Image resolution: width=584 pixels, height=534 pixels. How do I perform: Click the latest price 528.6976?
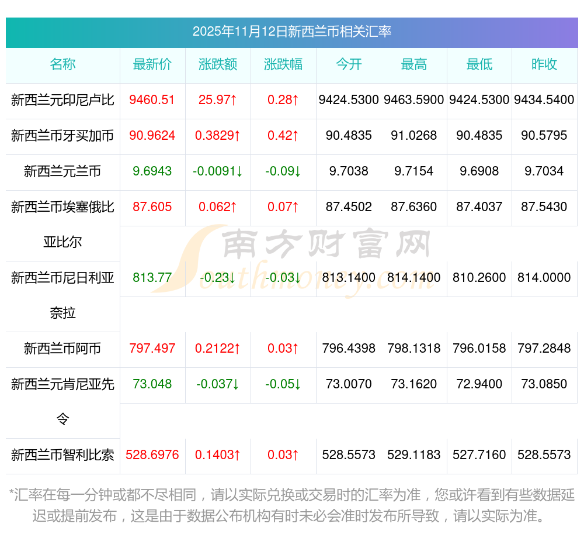[152, 455]
